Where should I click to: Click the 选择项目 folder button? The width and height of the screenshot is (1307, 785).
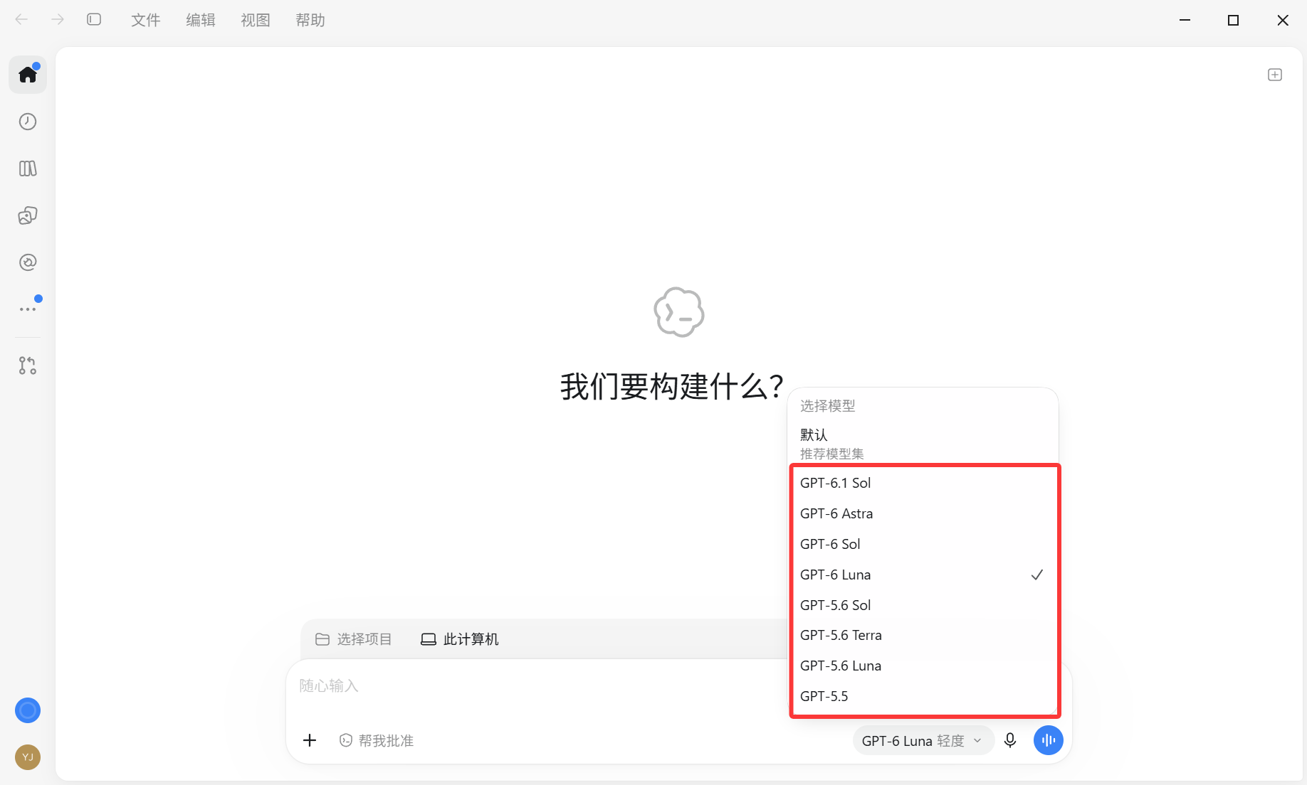(354, 639)
